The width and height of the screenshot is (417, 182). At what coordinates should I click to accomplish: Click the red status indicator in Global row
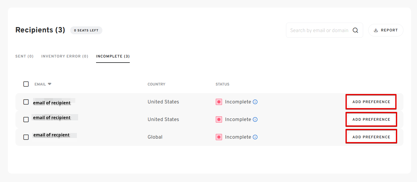[219, 137]
